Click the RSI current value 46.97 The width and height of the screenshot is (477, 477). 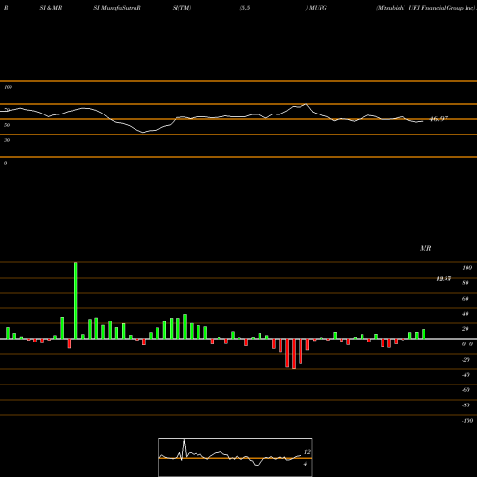coord(439,119)
